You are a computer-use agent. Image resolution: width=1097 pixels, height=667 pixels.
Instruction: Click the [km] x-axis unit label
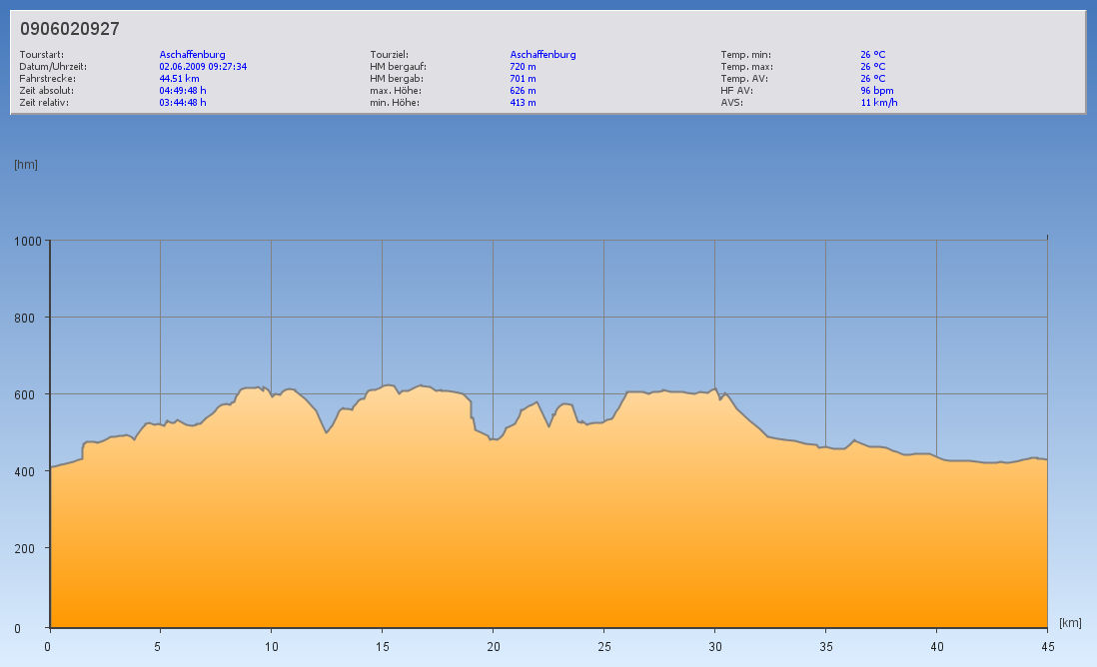pos(1070,623)
